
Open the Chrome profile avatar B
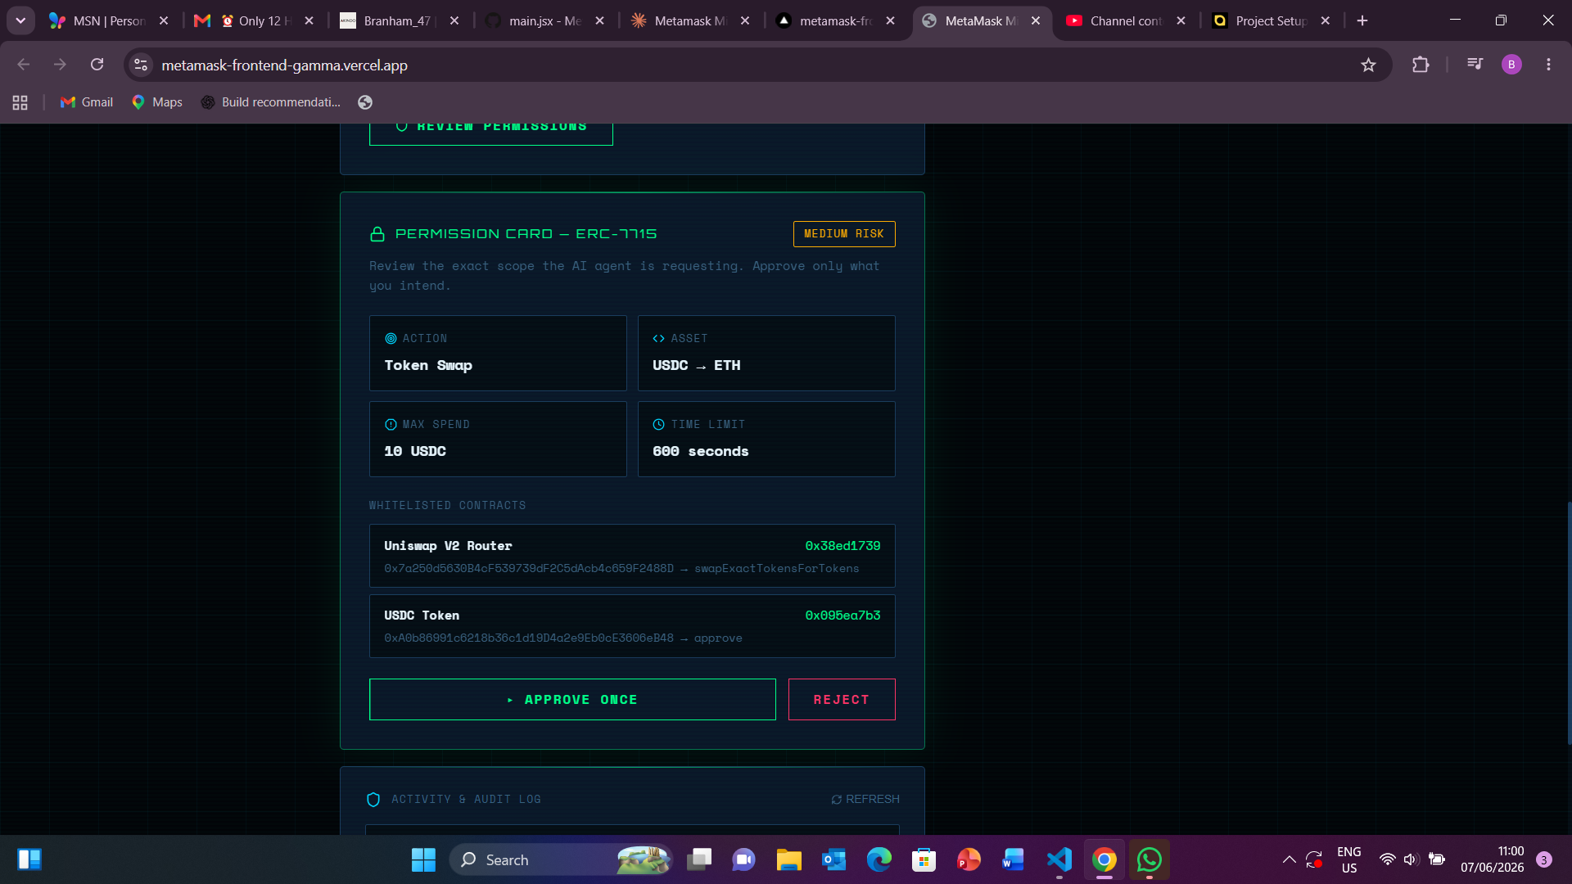click(x=1511, y=65)
